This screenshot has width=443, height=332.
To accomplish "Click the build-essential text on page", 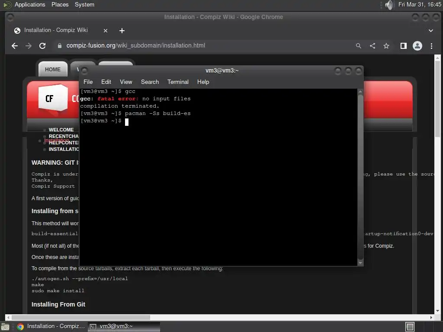I will point(55,234).
